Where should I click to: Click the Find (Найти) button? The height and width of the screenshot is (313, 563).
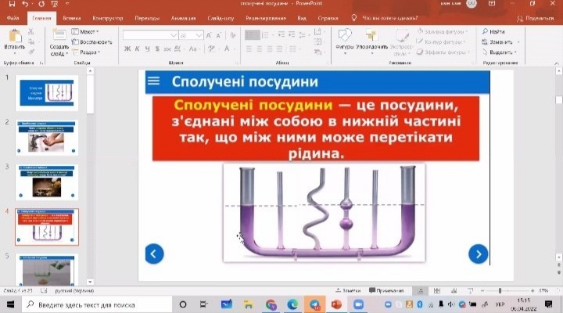493,31
